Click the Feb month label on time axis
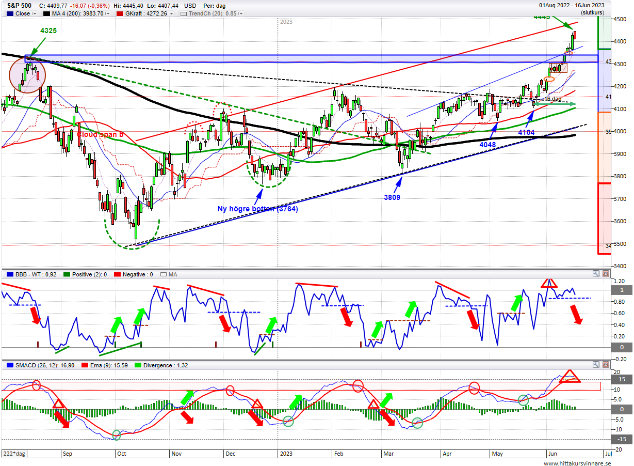This screenshot has height=466, width=634. (x=339, y=454)
